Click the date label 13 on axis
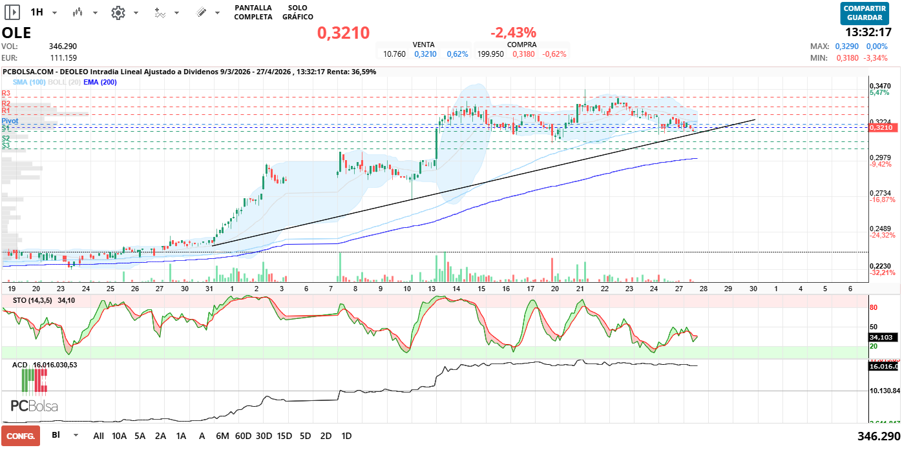Image resolution: width=902 pixels, height=450 pixels. click(x=432, y=289)
